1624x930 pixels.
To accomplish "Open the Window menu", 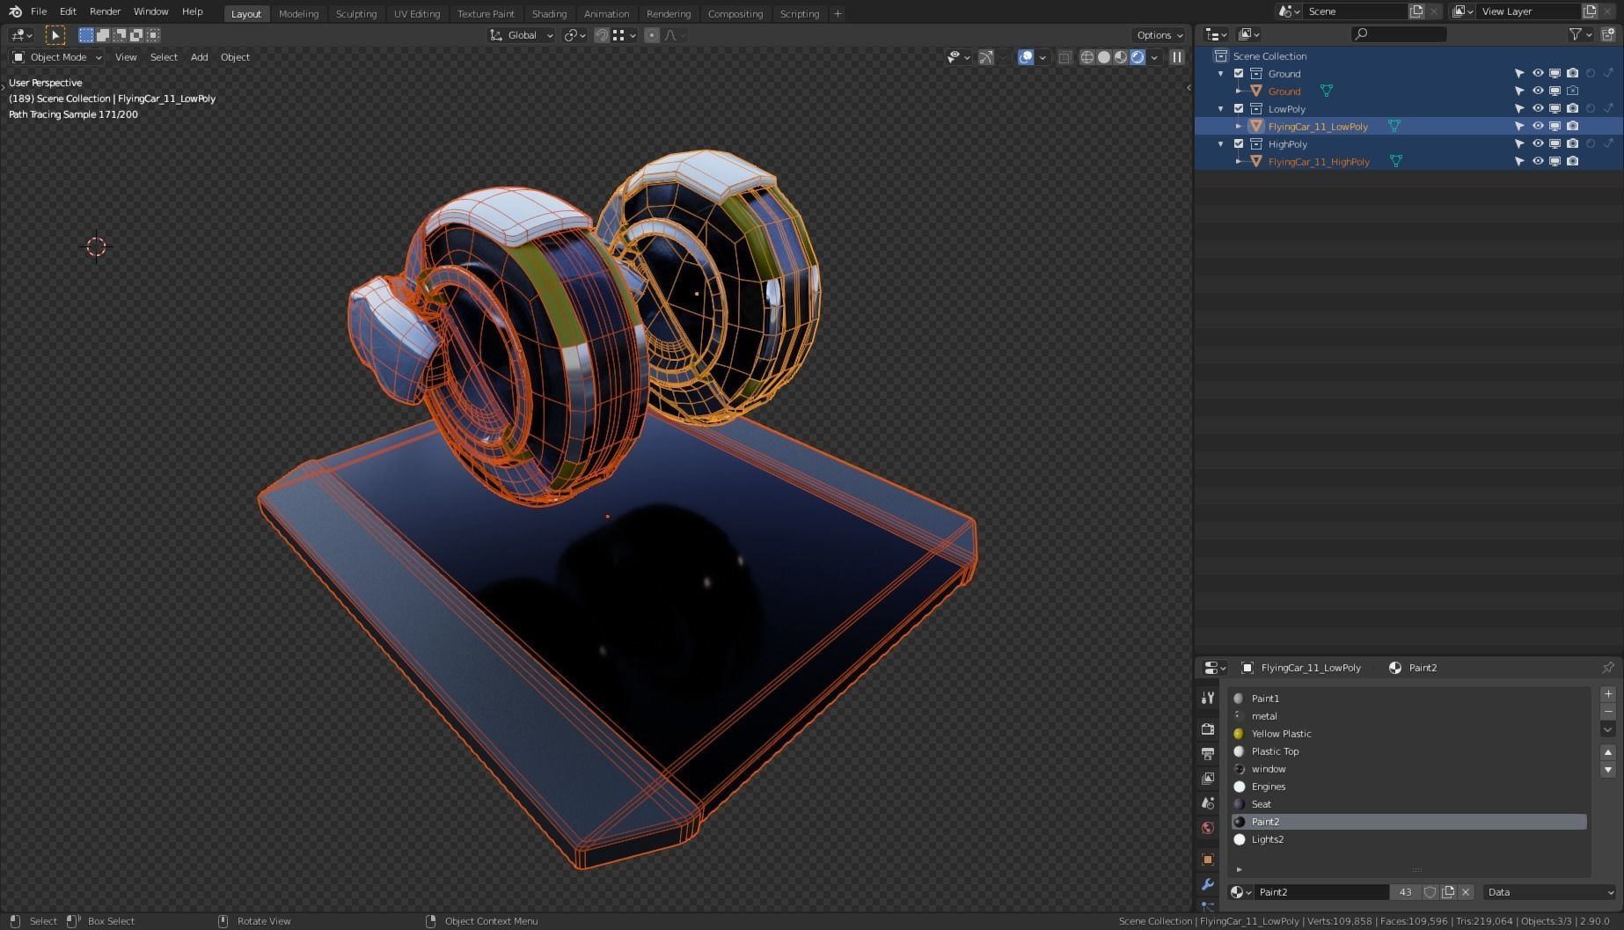I will 150,11.
